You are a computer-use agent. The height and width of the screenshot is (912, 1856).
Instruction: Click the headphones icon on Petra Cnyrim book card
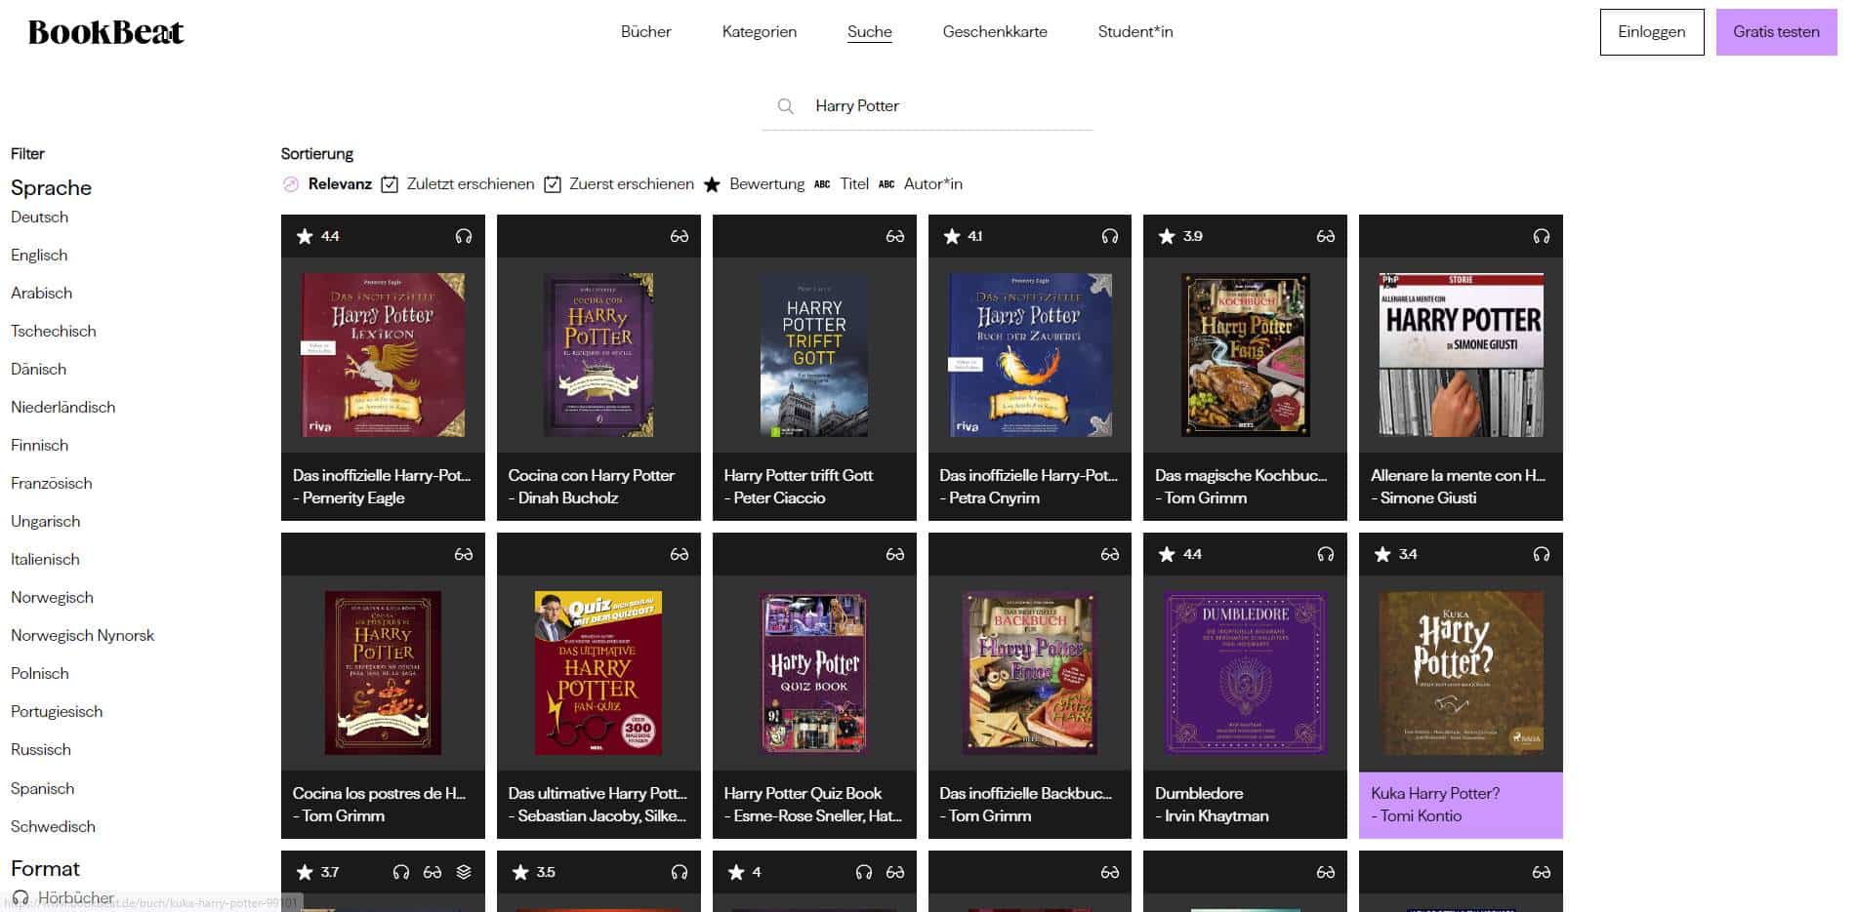click(1110, 236)
